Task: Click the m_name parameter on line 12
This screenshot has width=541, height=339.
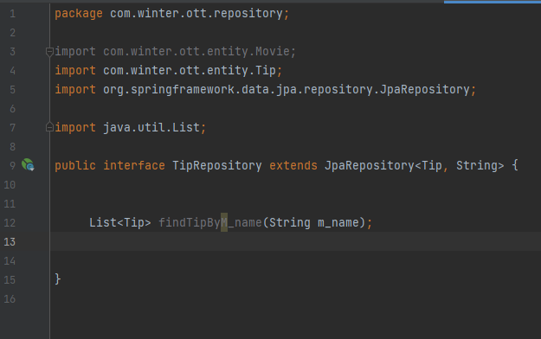Action: [x=338, y=223]
